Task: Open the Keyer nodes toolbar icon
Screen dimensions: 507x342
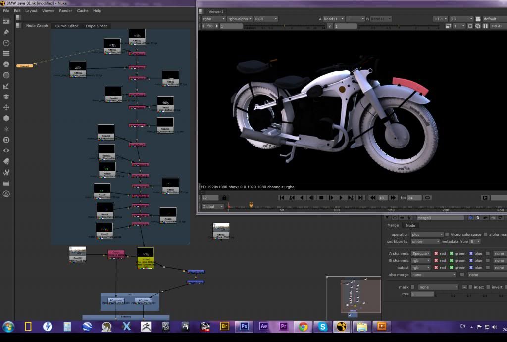Action: pyautogui.click(x=6, y=86)
